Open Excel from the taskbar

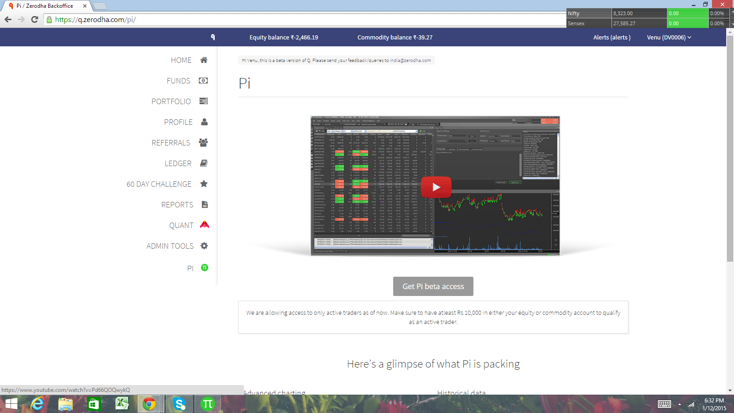coord(122,404)
